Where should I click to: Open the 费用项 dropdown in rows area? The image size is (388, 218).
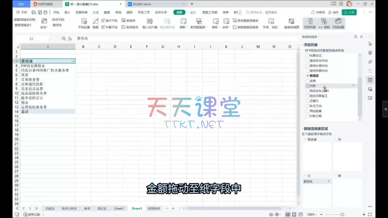(x=328, y=182)
